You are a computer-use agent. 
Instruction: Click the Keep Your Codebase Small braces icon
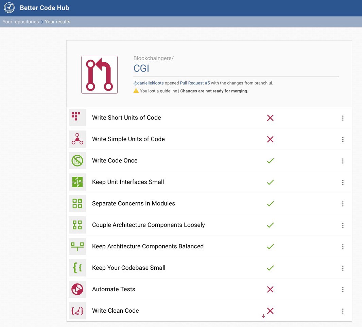77,268
